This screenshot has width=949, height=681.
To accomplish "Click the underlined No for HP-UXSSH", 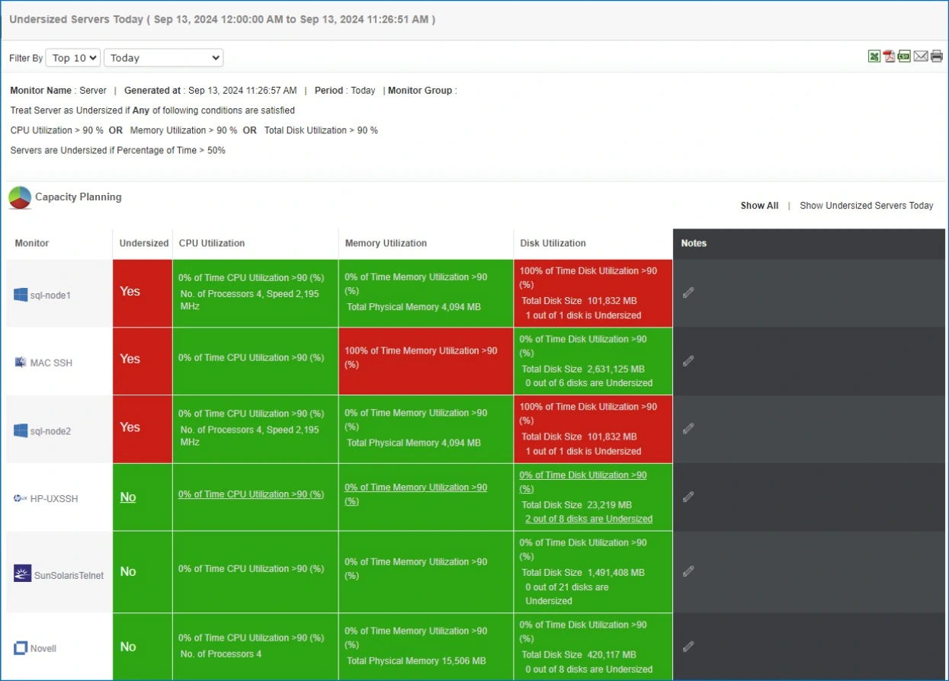I will (127, 497).
